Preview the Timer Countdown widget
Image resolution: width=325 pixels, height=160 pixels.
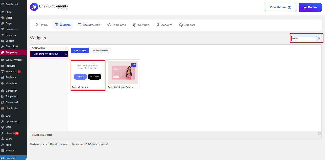tap(95, 77)
